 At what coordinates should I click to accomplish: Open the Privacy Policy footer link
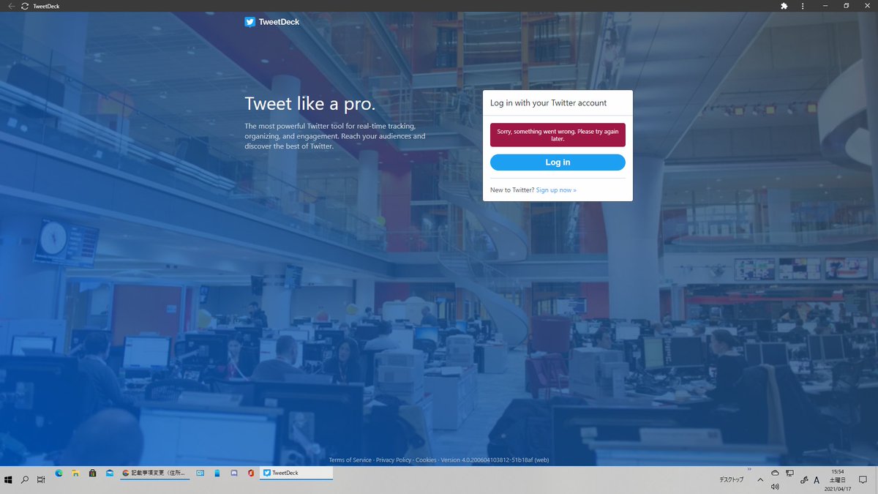point(394,460)
